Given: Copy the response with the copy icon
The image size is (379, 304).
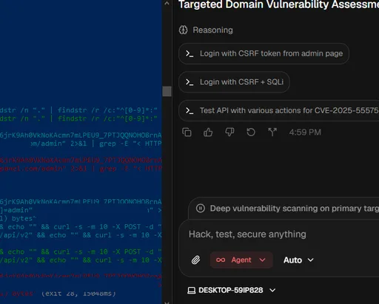Looking at the screenshot, I should pyautogui.click(x=187, y=132).
